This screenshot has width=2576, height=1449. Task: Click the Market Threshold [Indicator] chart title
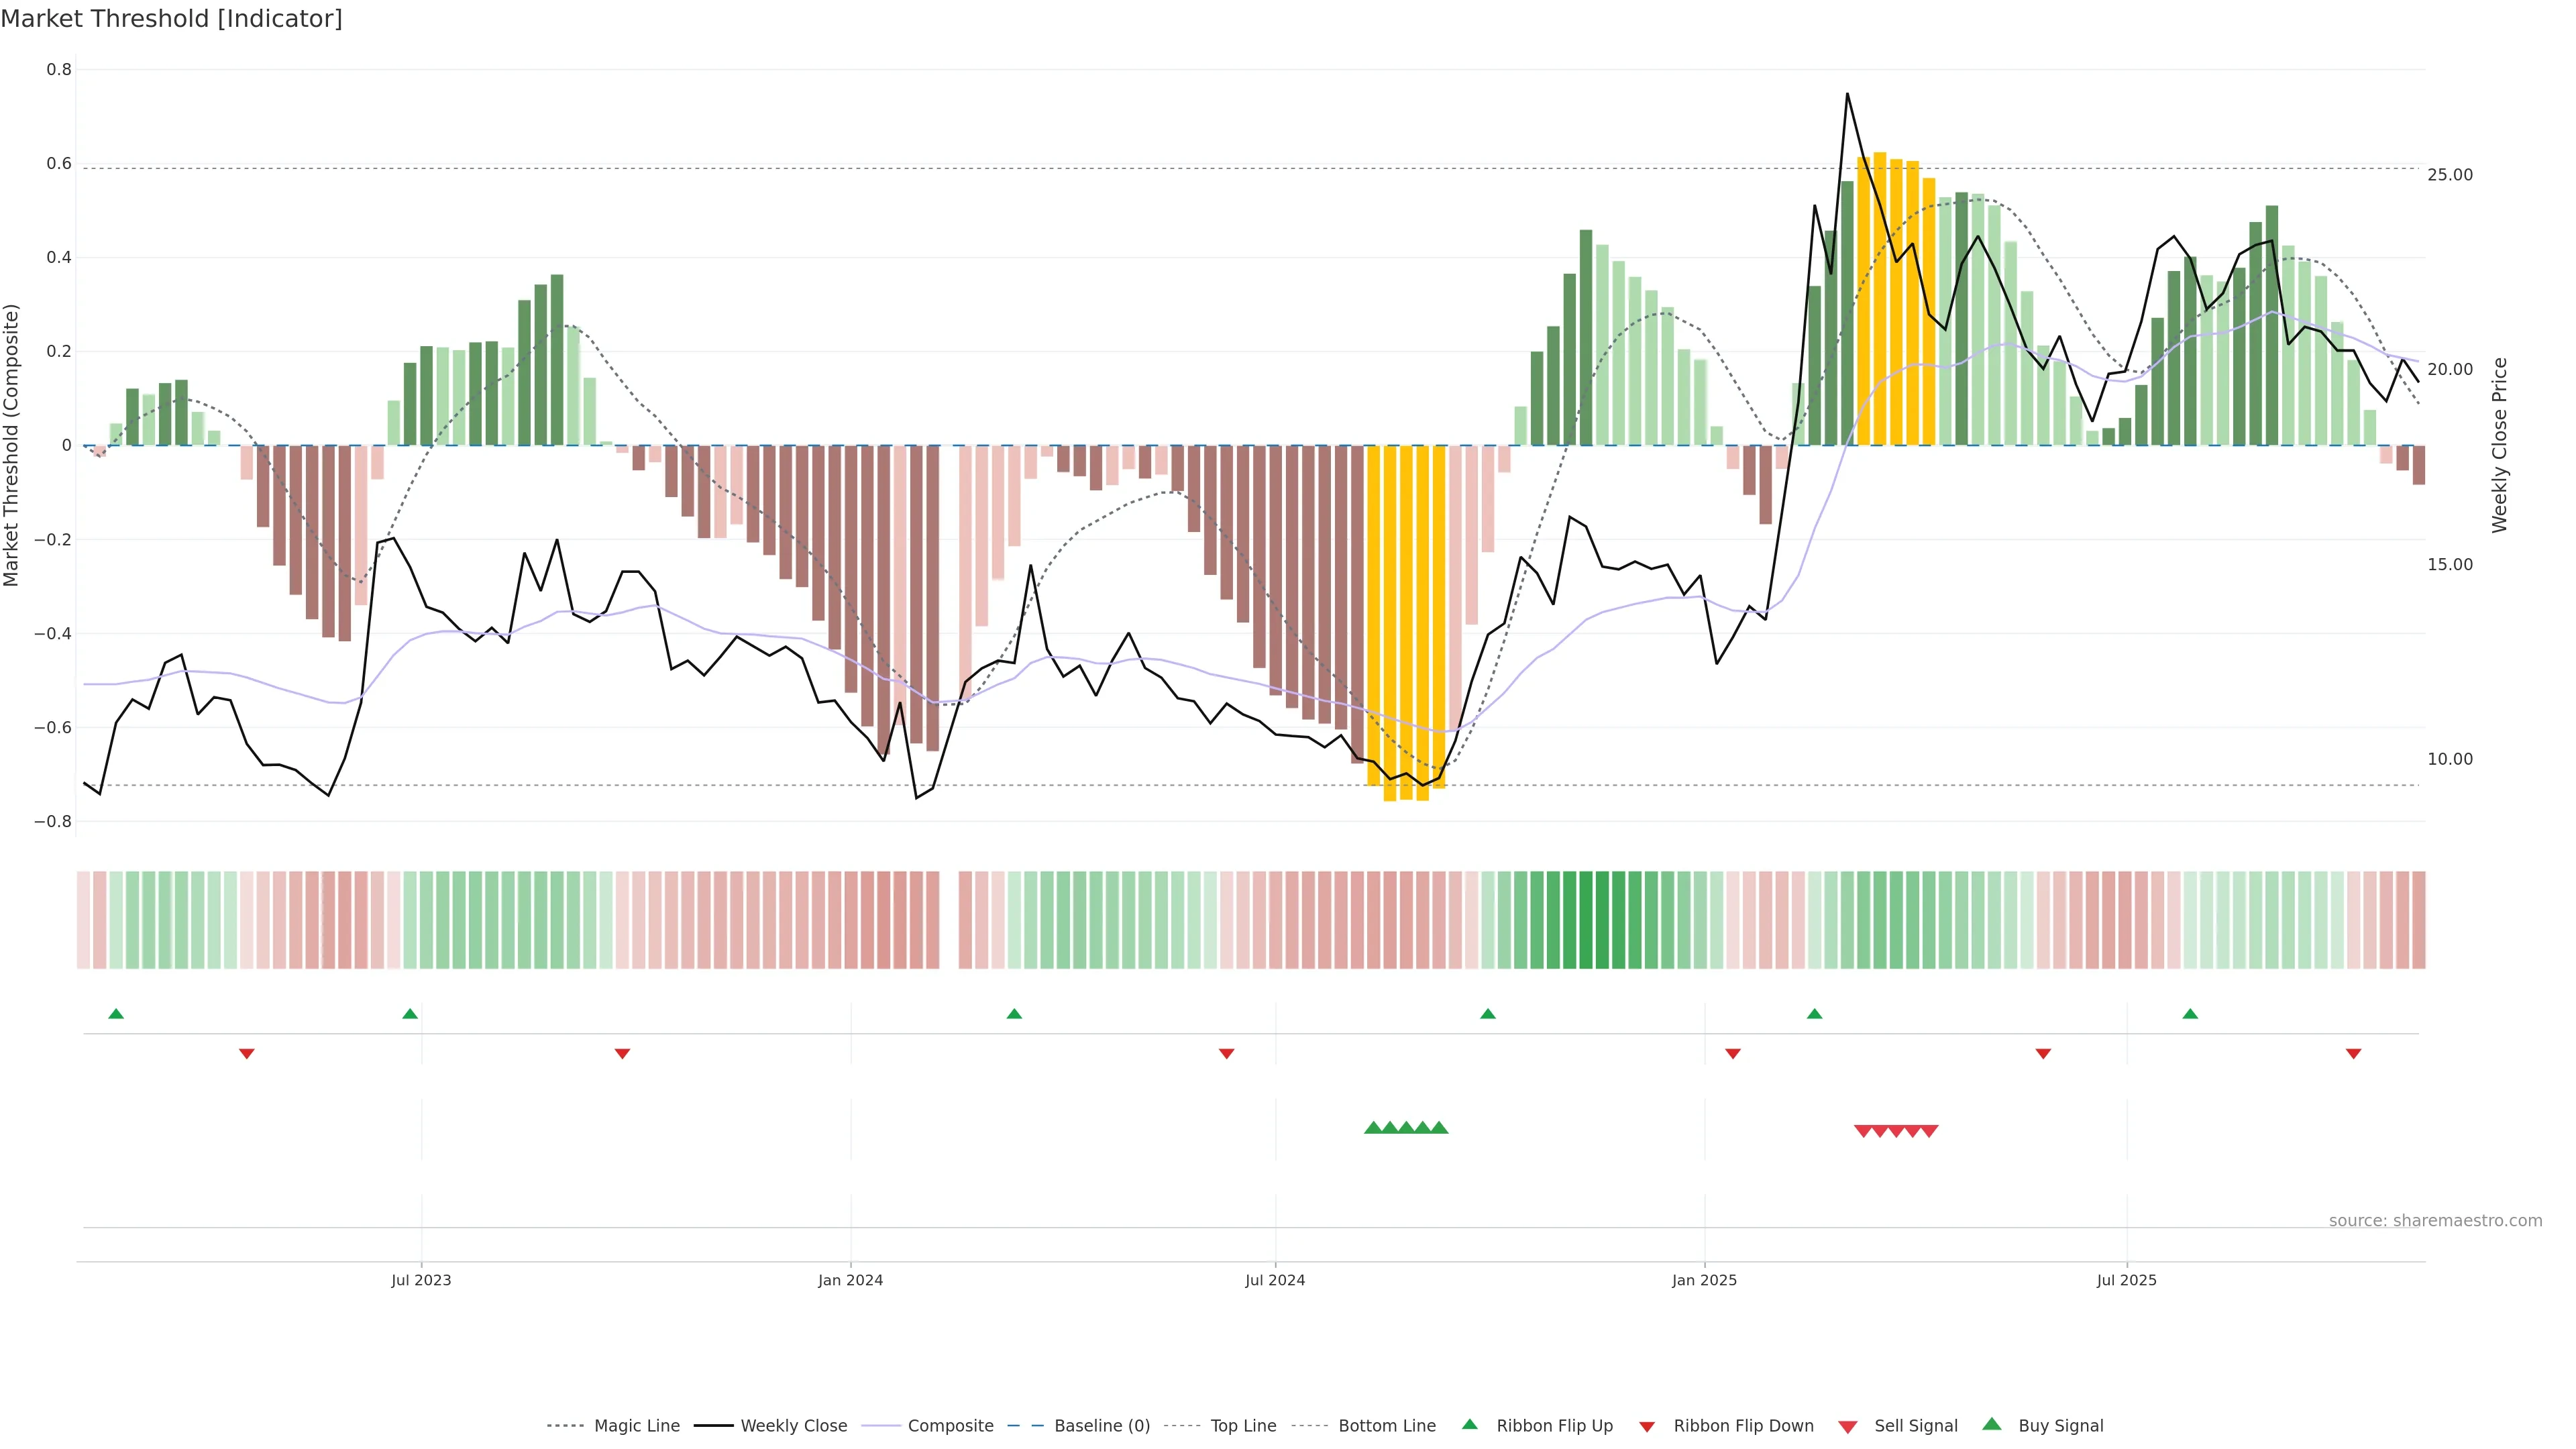171,18
